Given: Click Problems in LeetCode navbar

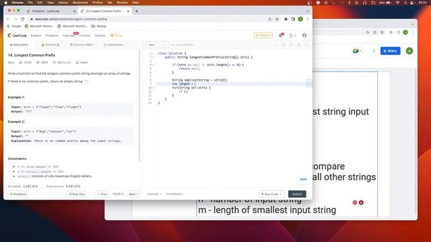Looking at the screenshot, I should [52, 36].
